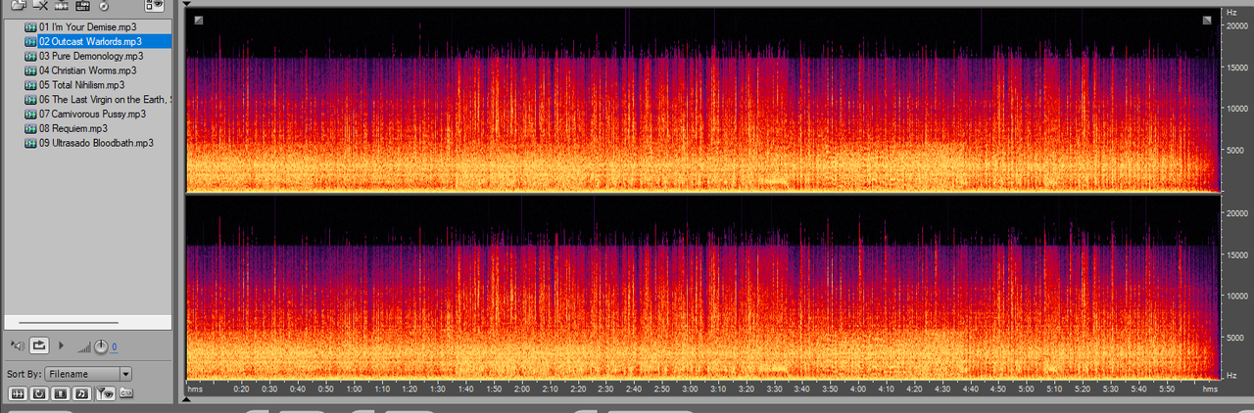Open the Sort By Filename dropdown

coord(88,374)
